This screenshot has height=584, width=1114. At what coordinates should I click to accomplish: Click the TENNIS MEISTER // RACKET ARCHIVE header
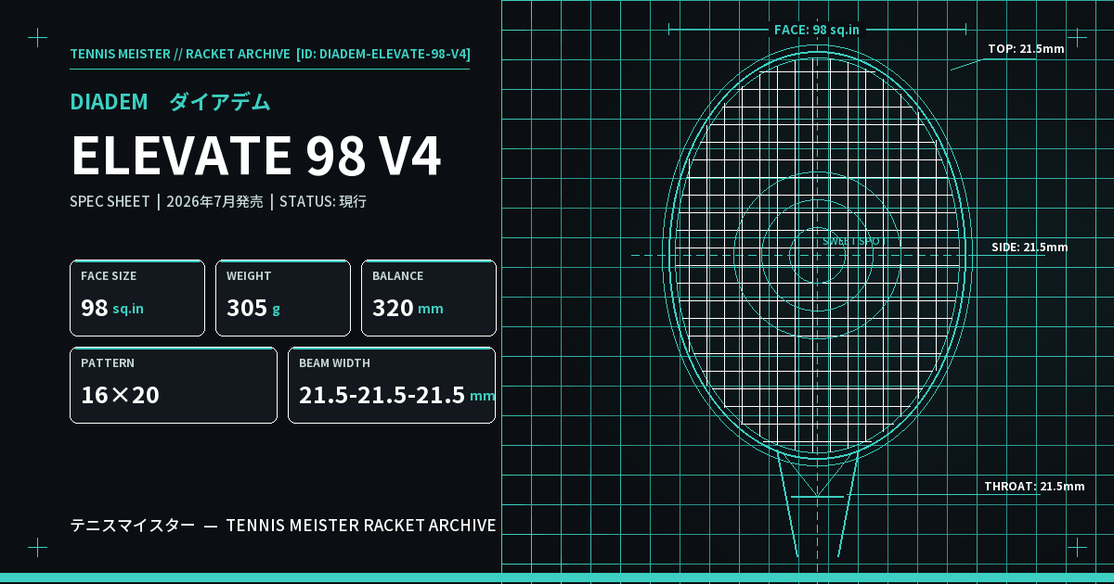tap(180, 54)
